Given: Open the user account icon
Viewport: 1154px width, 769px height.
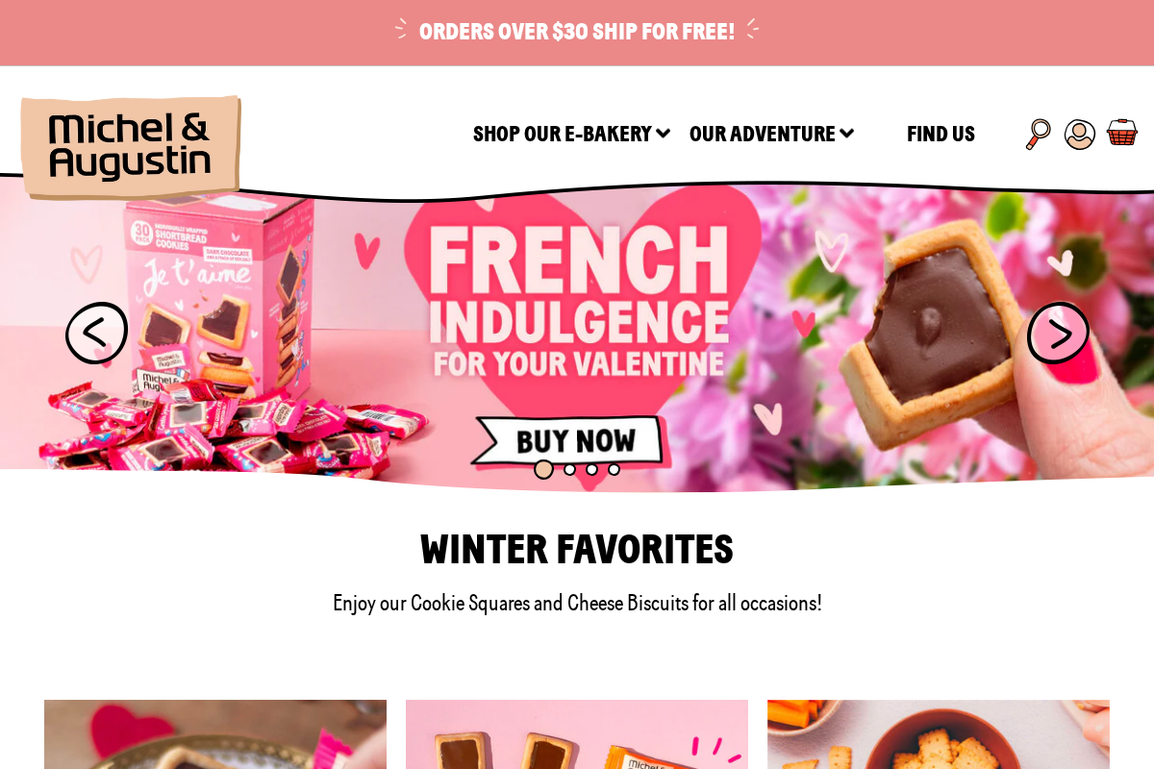Looking at the screenshot, I should pyautogui.click(x=1080, y=135).
